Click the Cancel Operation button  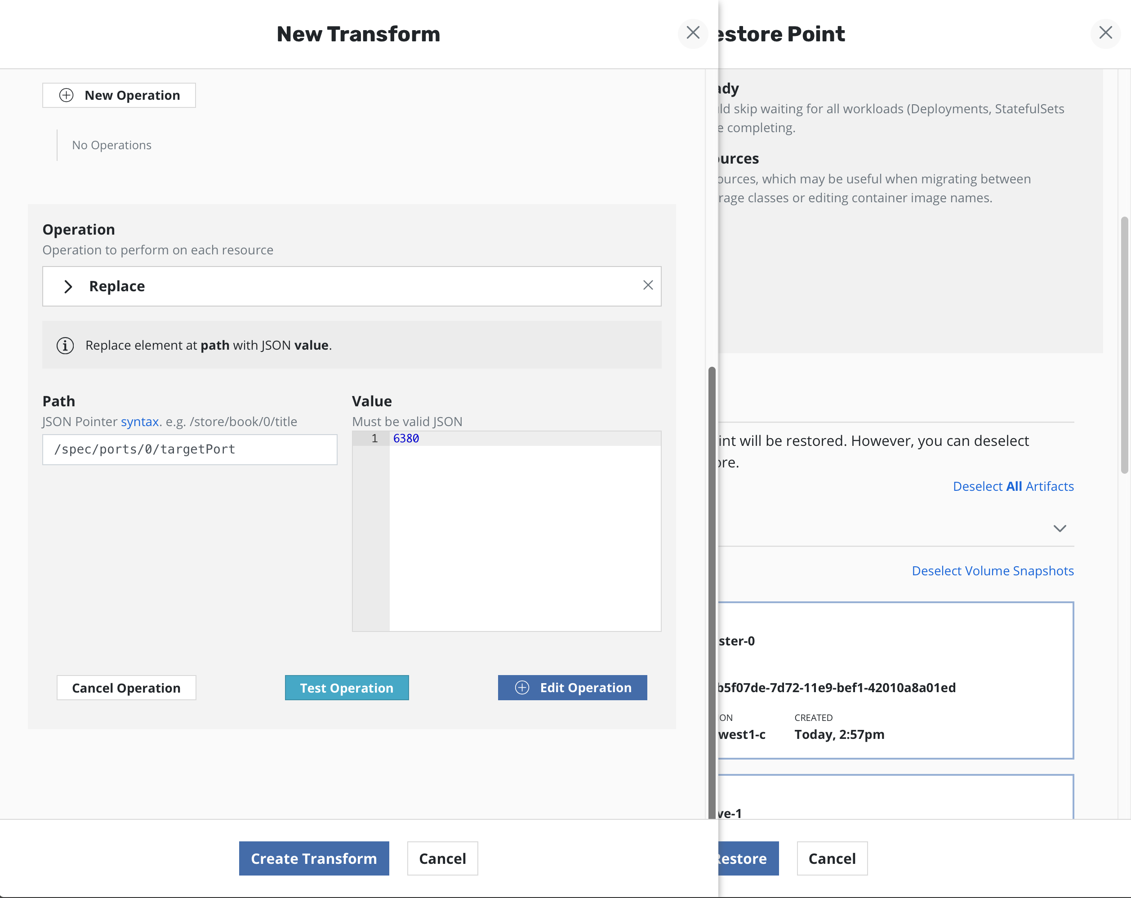point(126,688)
